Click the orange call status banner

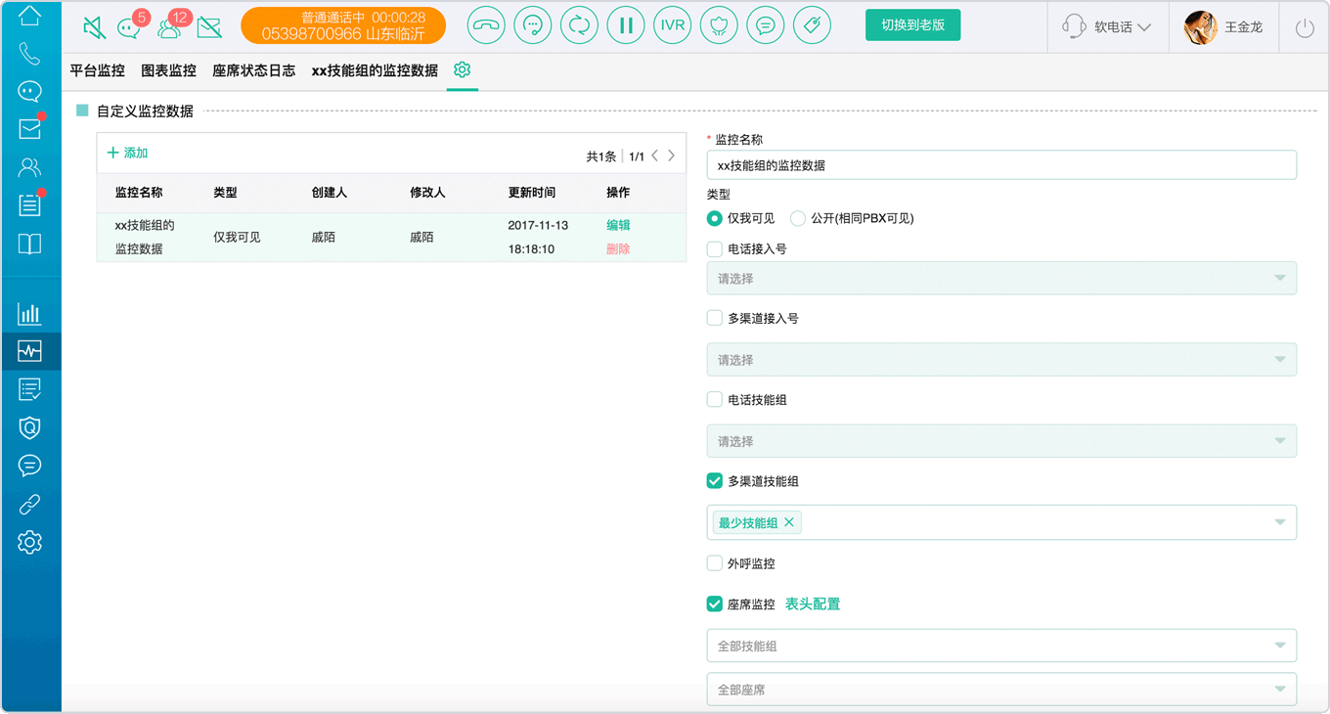[x=343, y=26]
